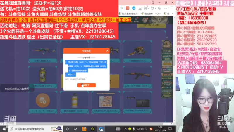Open the network tray icon
The image size is (234, 132).
pos(138,129)
